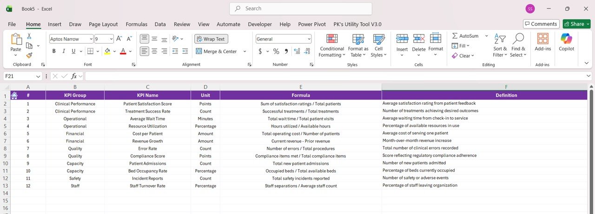Open the Page Layout tab

point(103,24)
